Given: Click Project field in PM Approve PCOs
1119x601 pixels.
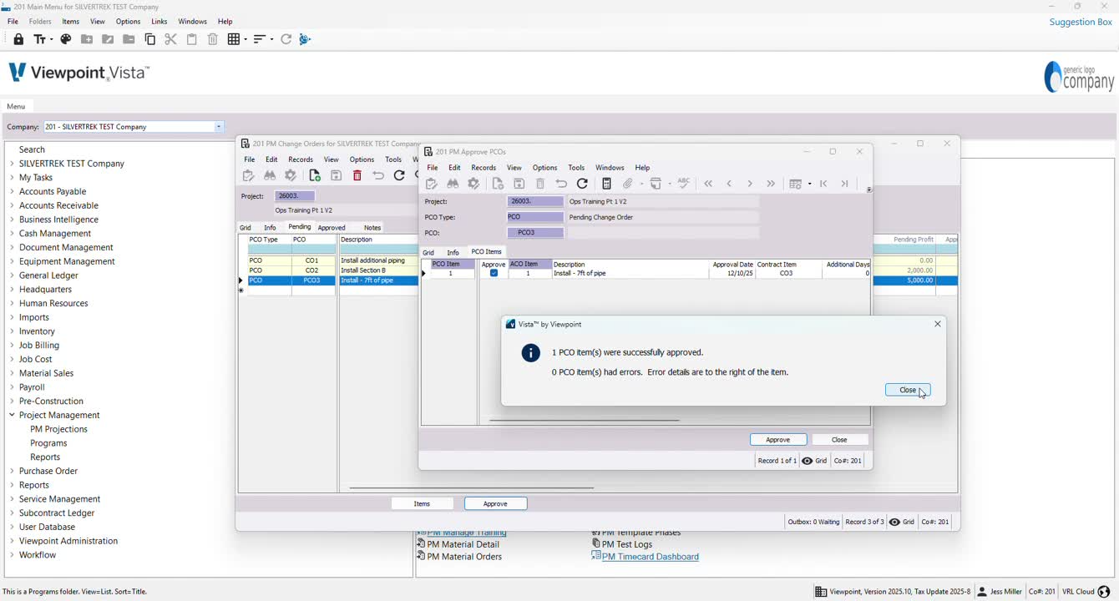Looking at the screenshot, I should pyautogui.click(x=535, y=201).
